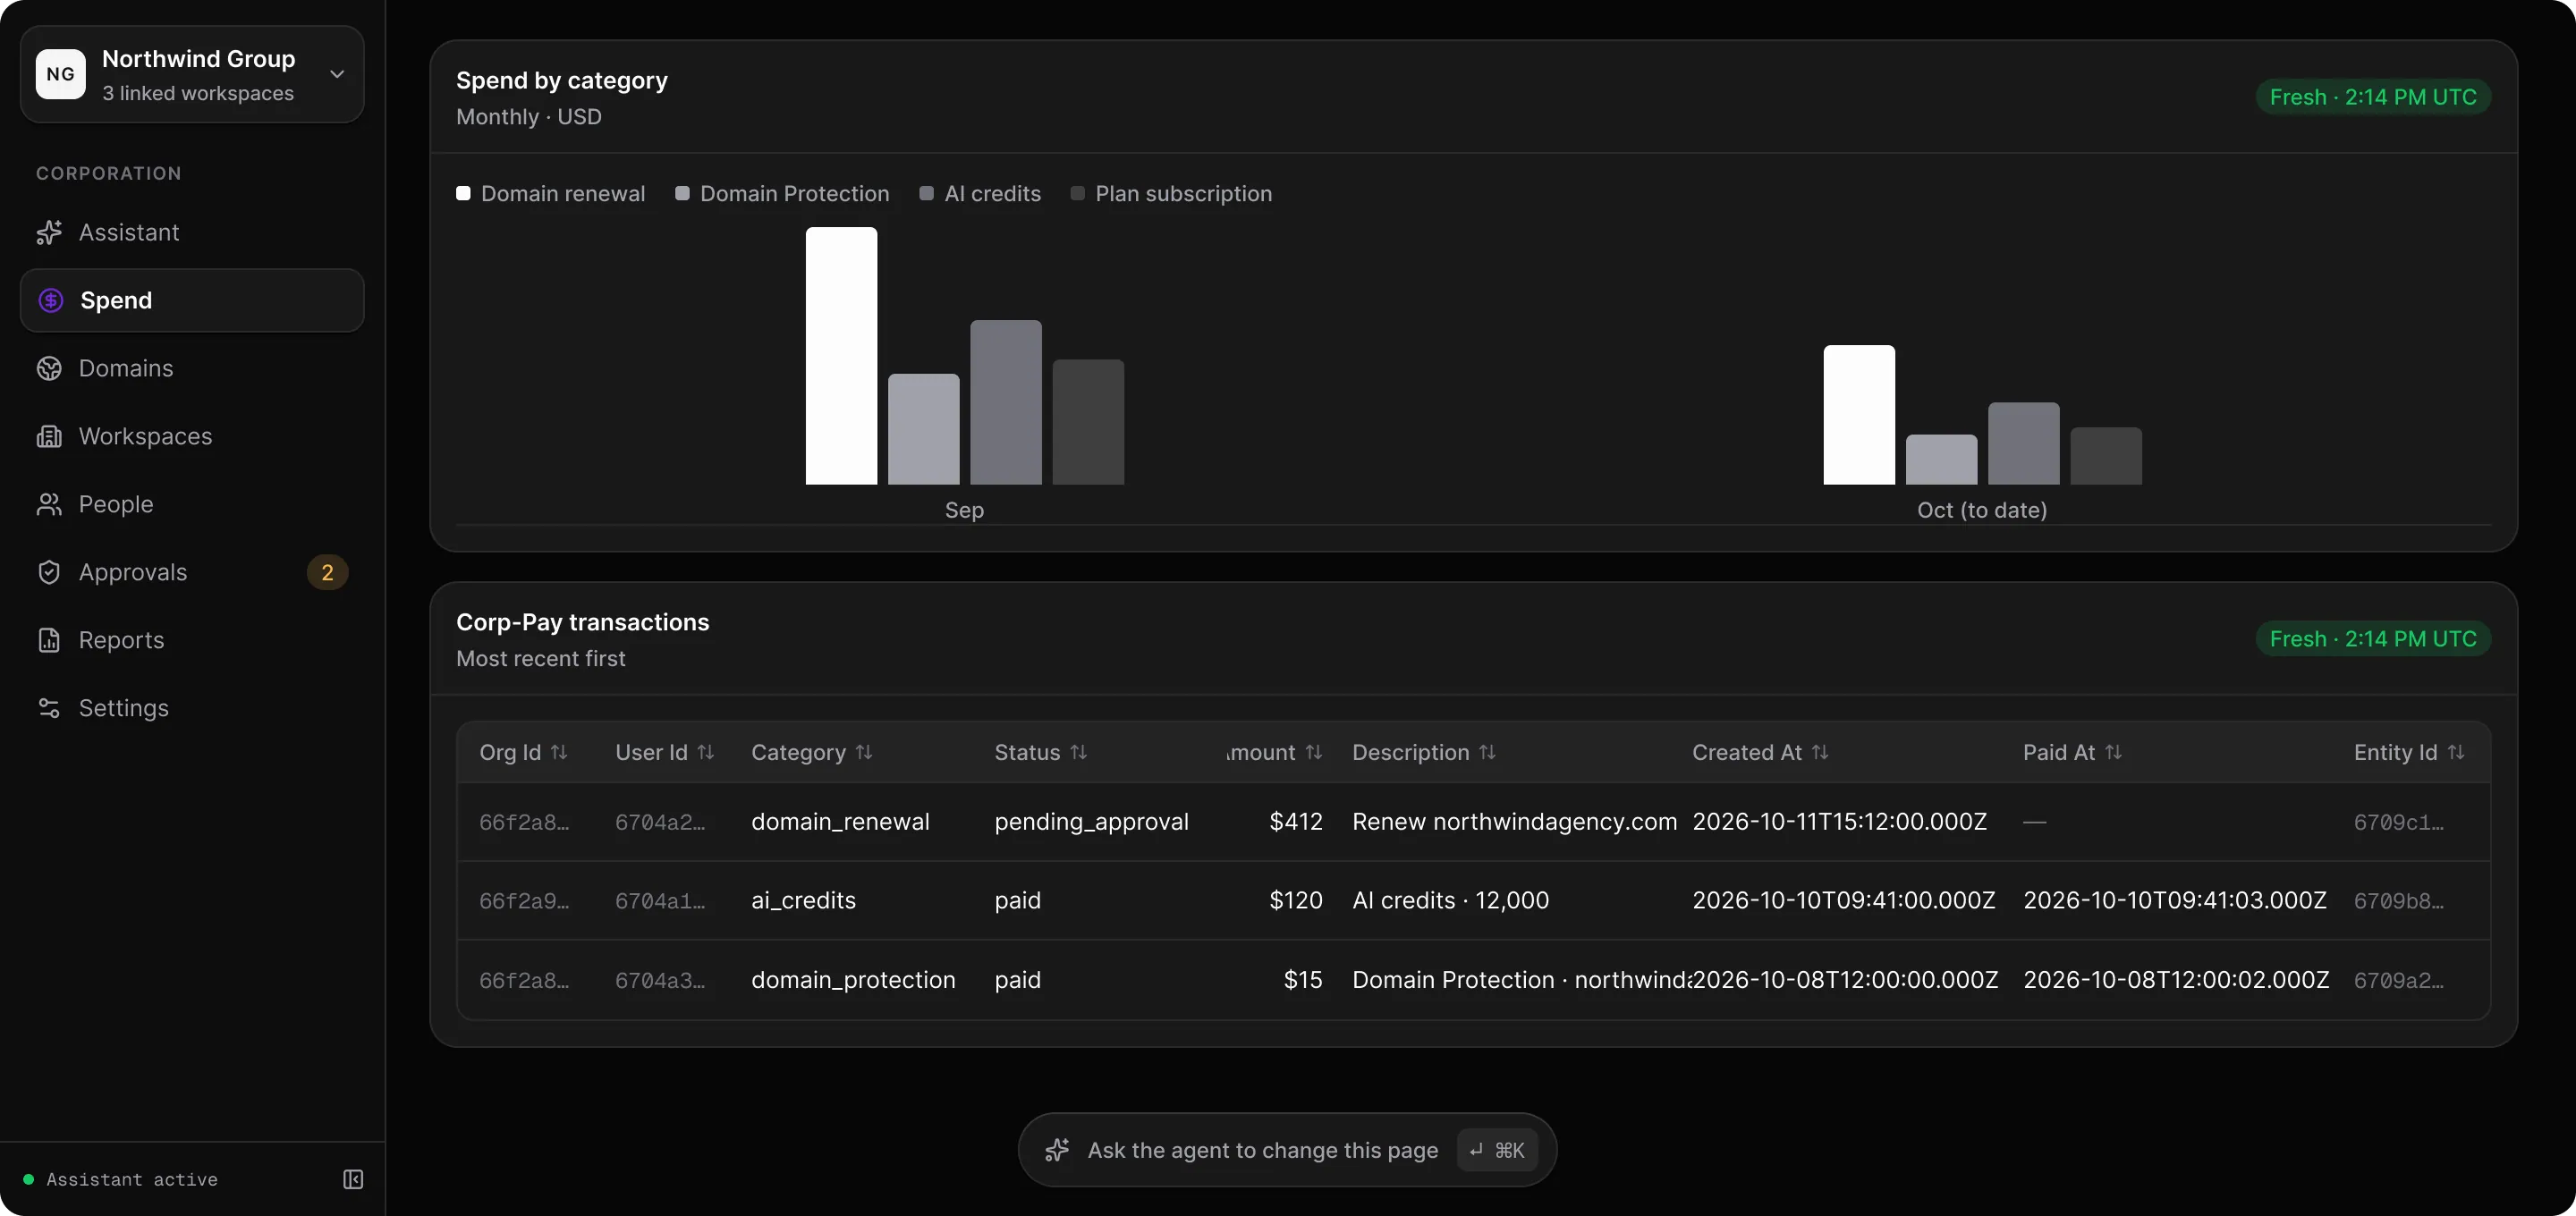The width and height of the screenshot is (2576, 1216).
Task: Toggle the Domain renewal legend entry
Action: [x=550, y=194]
